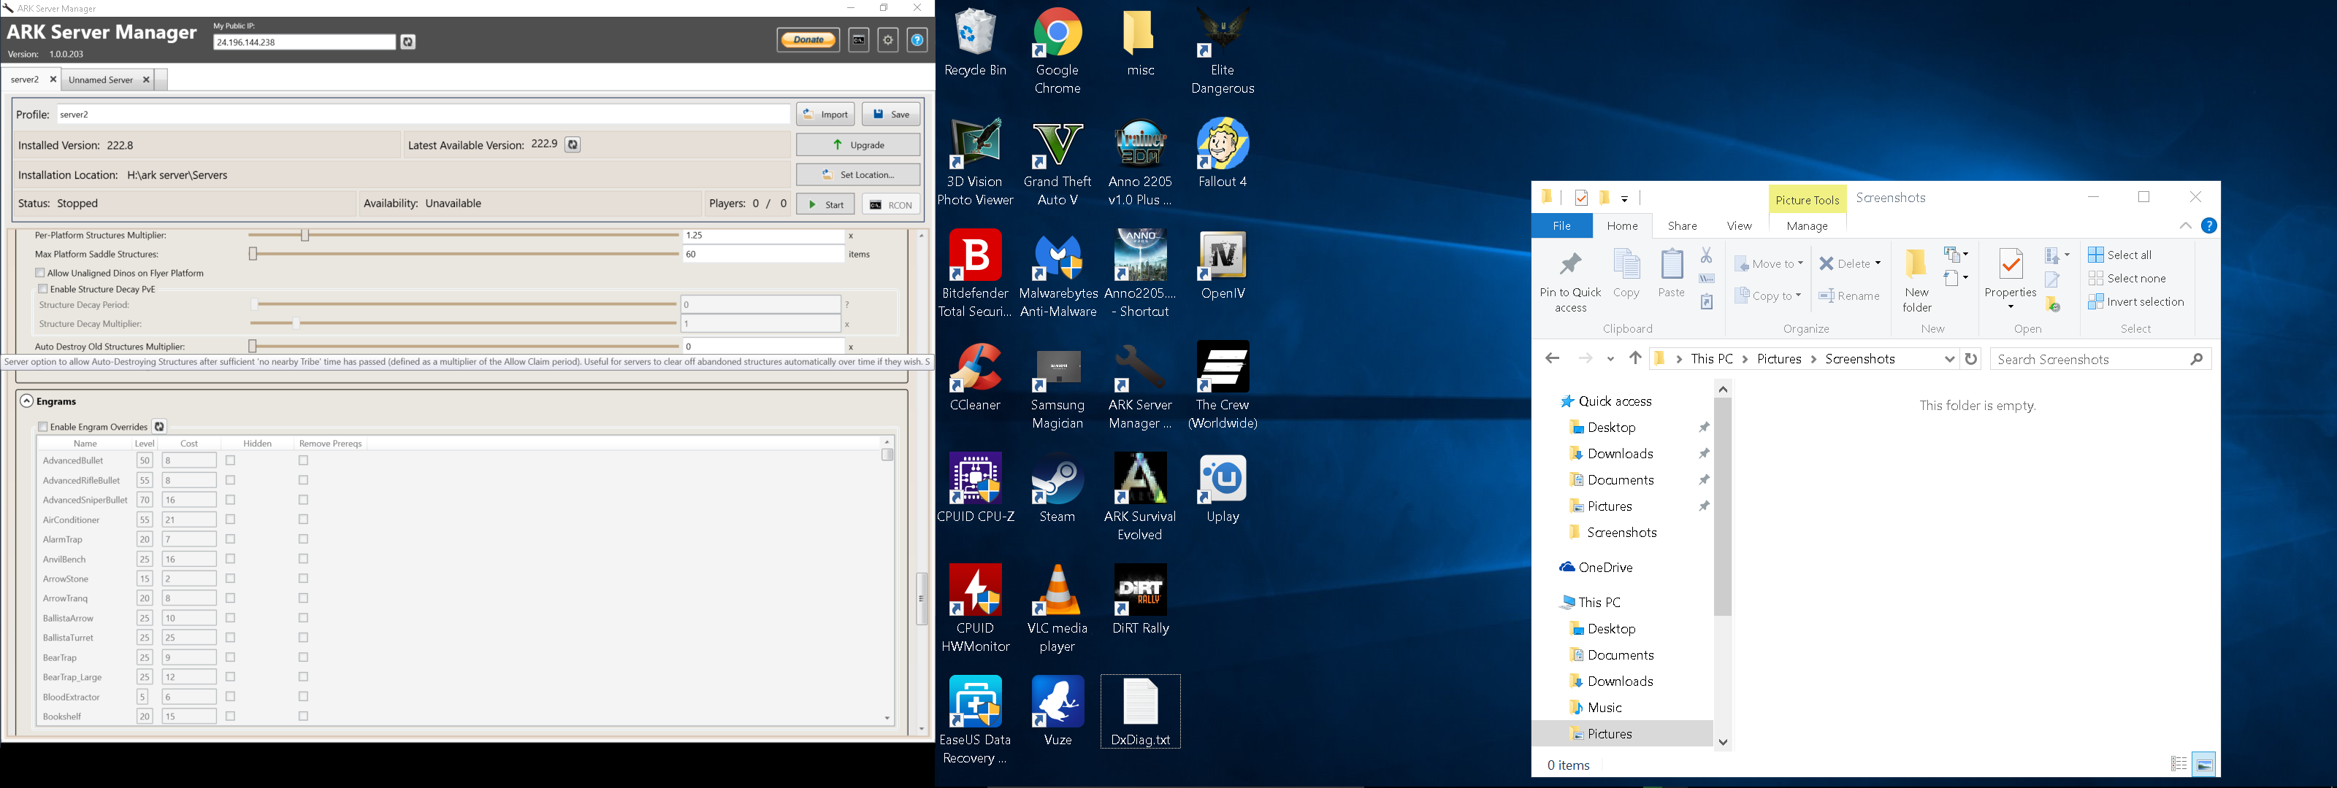Reset the engram overrides with the refresh icon

click(160, 426)
